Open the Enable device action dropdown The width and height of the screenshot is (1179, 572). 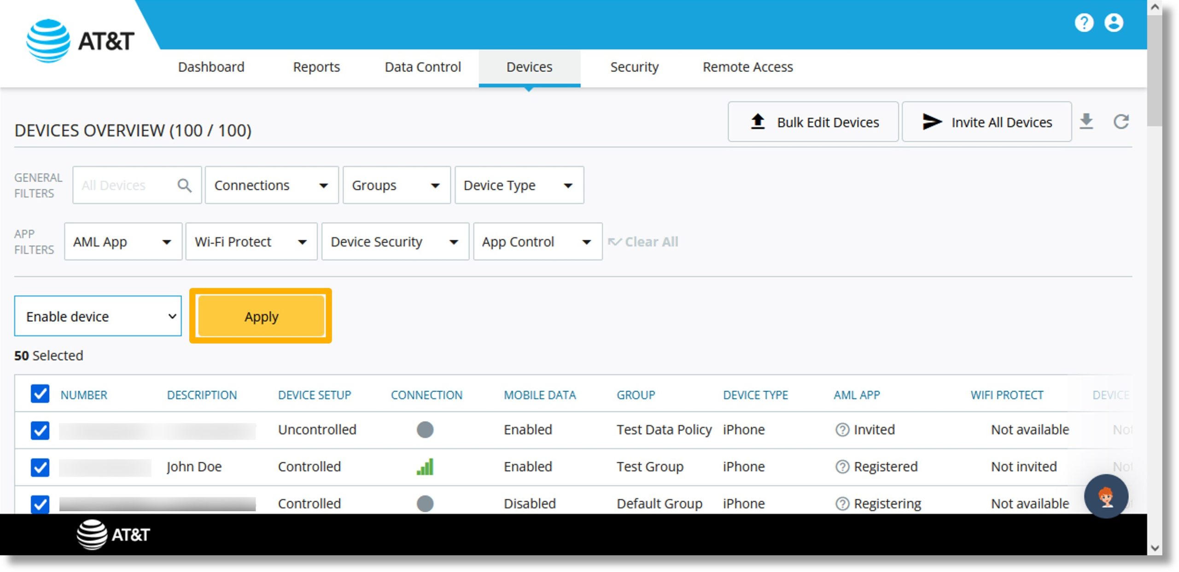pos(98,316)
